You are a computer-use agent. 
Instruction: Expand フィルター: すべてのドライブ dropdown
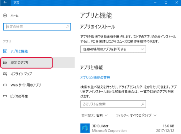pyautogui.click(x=136, y=115)
